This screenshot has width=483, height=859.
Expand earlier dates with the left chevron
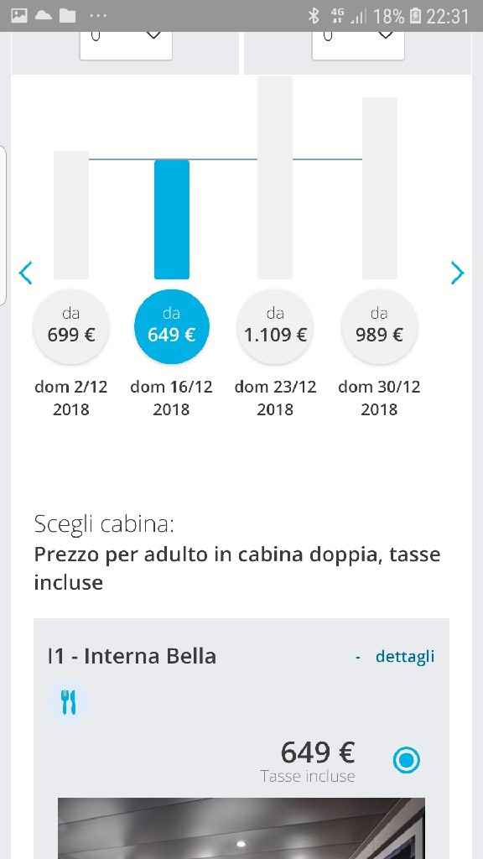pyautogui.click(x=25, y=273)
